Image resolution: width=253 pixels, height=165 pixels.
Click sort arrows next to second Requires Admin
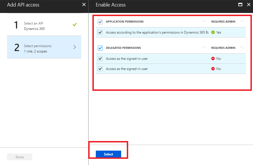[242, 48]
